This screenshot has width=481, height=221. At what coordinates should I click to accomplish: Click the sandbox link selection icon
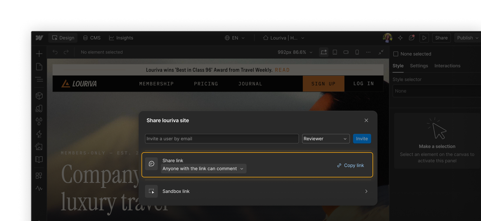pyautogui.click(x=152, y=191)
